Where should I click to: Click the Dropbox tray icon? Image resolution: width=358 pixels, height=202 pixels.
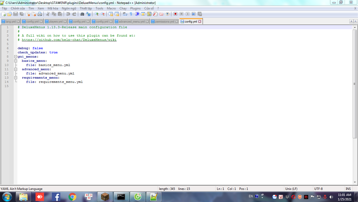pyautogui.click(x=287, y=197)
